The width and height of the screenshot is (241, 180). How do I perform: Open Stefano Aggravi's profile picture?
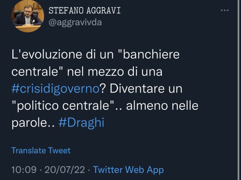[28, 16]
